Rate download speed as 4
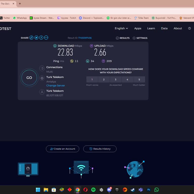194x194 pixels. coord(127,79)
